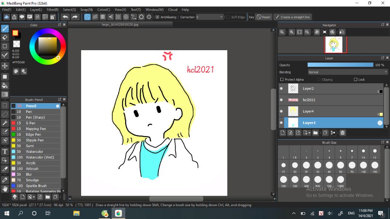Viewport: 390px width, 219px height.
Task: Select the Airbrush brush
Action: point(35,168)
